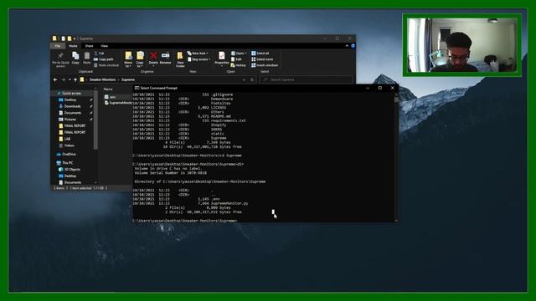This screenshot has width=536, height=301.
Task: Click the webcam video overlay thumbnail
Action: click(x=462, y=45)
